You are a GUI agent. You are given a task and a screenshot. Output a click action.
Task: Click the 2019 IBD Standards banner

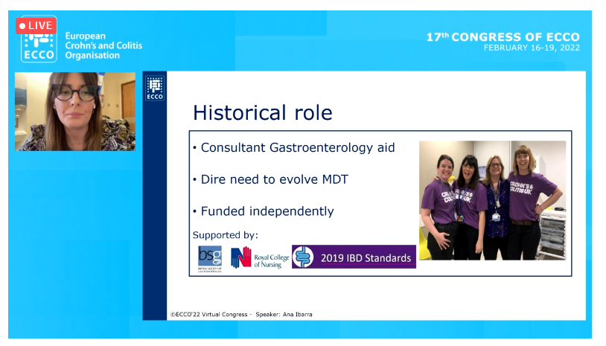point(354,257)
